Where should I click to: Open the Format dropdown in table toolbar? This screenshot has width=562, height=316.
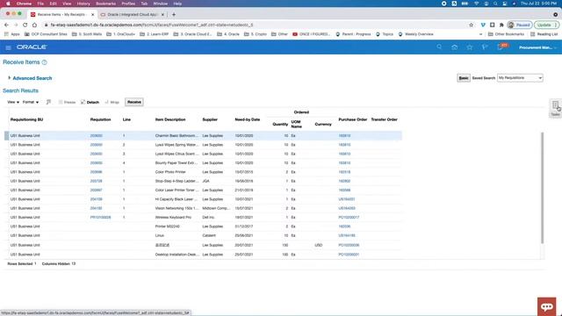tap(31, 102)
